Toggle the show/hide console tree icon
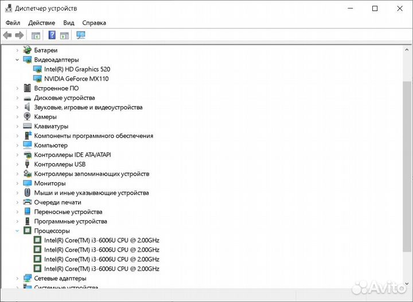This screenshot has height=302, width=413. pos(36,36)
